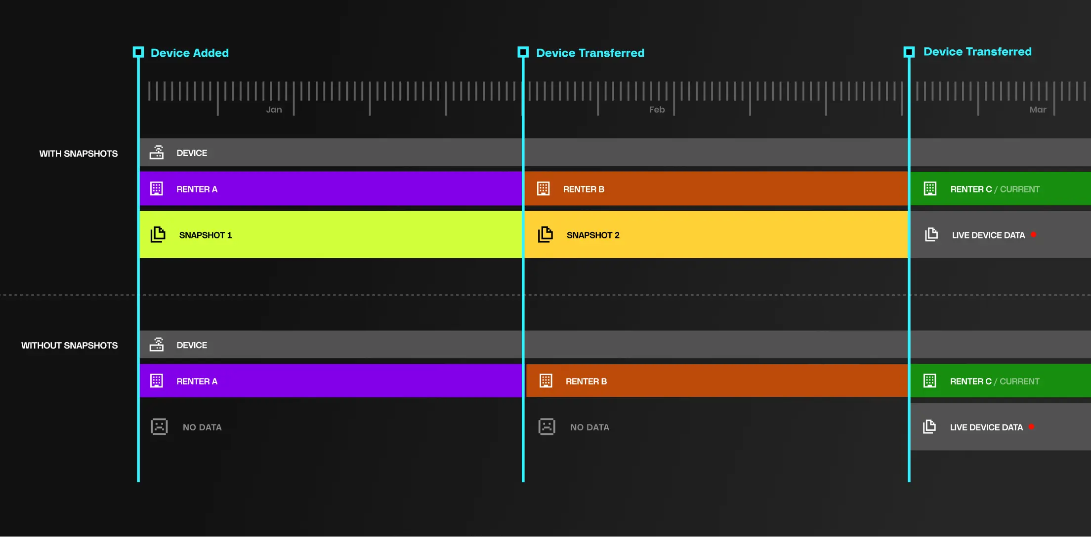This screenshot has height=537, width=1091.
Task: Click the building icon for Renter C, bottom section
Action: 930,381
